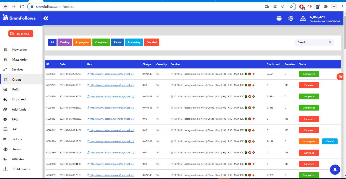Image resolution: width=346 pixels, height=179 pixels.
Task: Open Instagram link of order 6029779
Action: pos(110,85)
